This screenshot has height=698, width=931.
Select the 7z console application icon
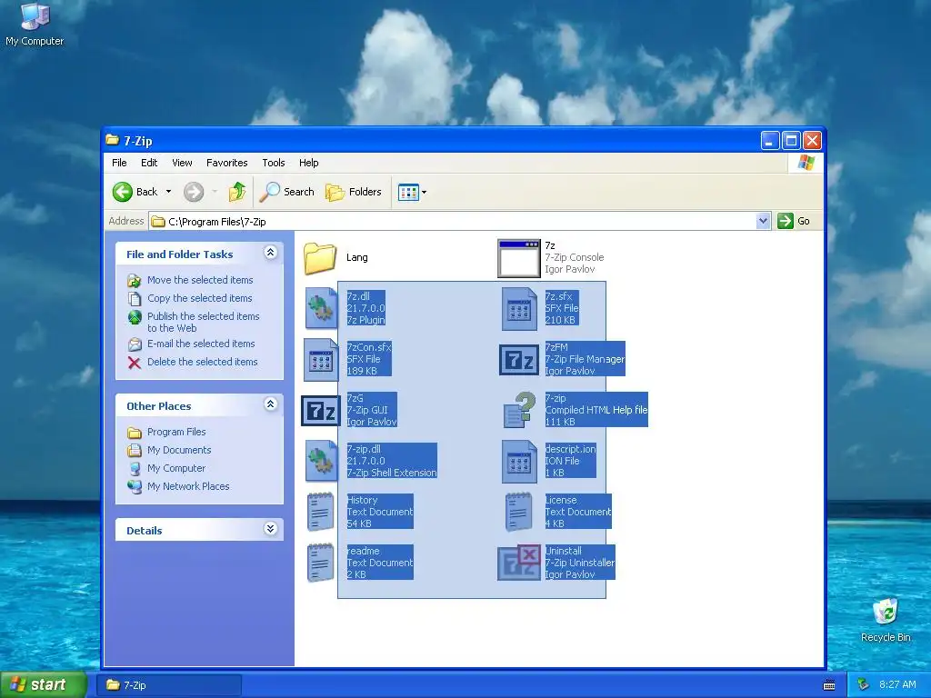click(x=518, y=257)
